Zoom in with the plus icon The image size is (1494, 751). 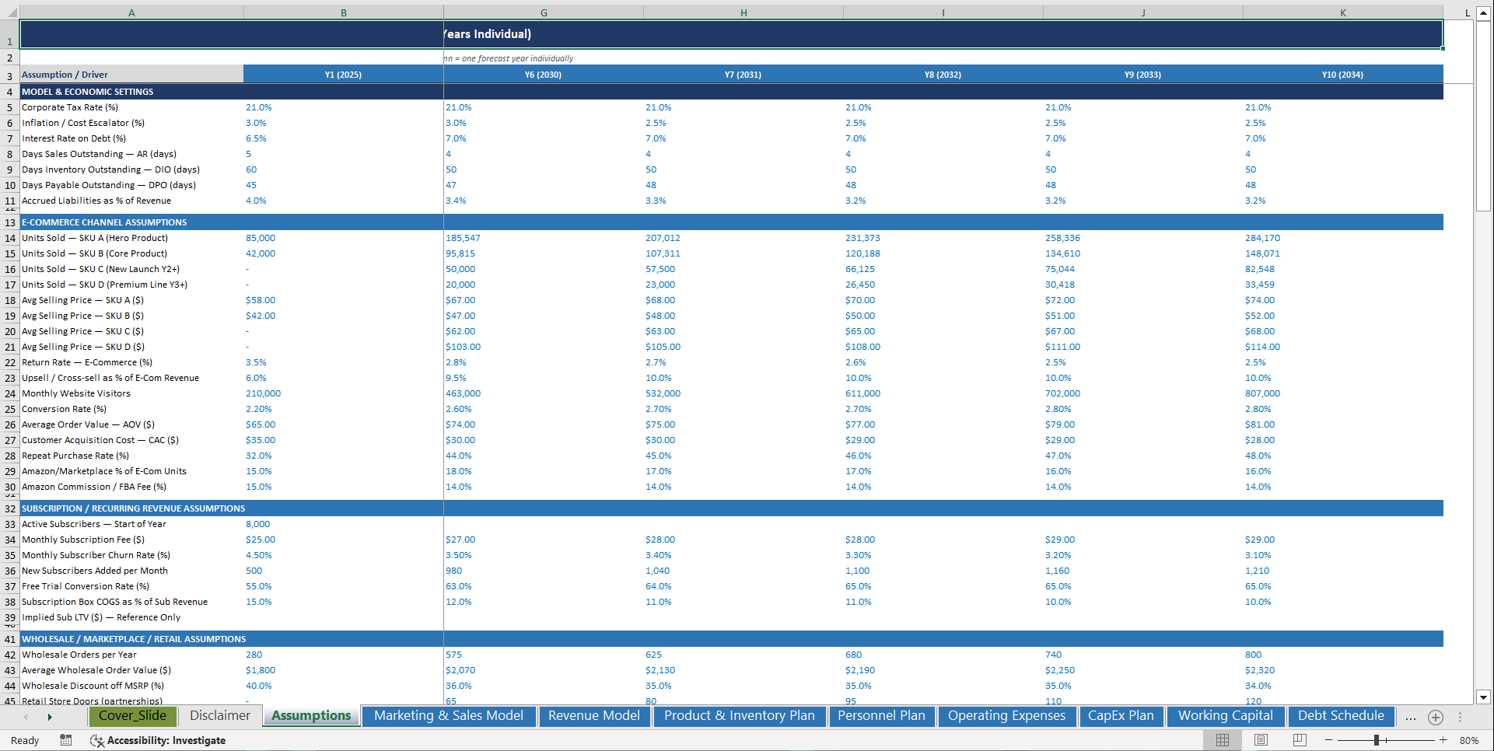pos(1443,740)
